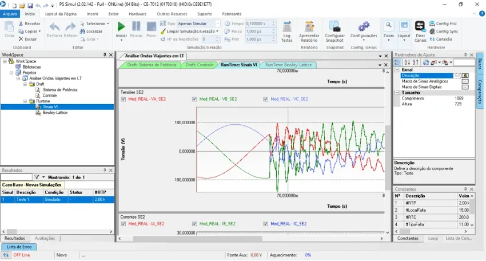Click the Lista de Erros button
The height and width of the screenshot is (261, 486).
tap(19, 247)
